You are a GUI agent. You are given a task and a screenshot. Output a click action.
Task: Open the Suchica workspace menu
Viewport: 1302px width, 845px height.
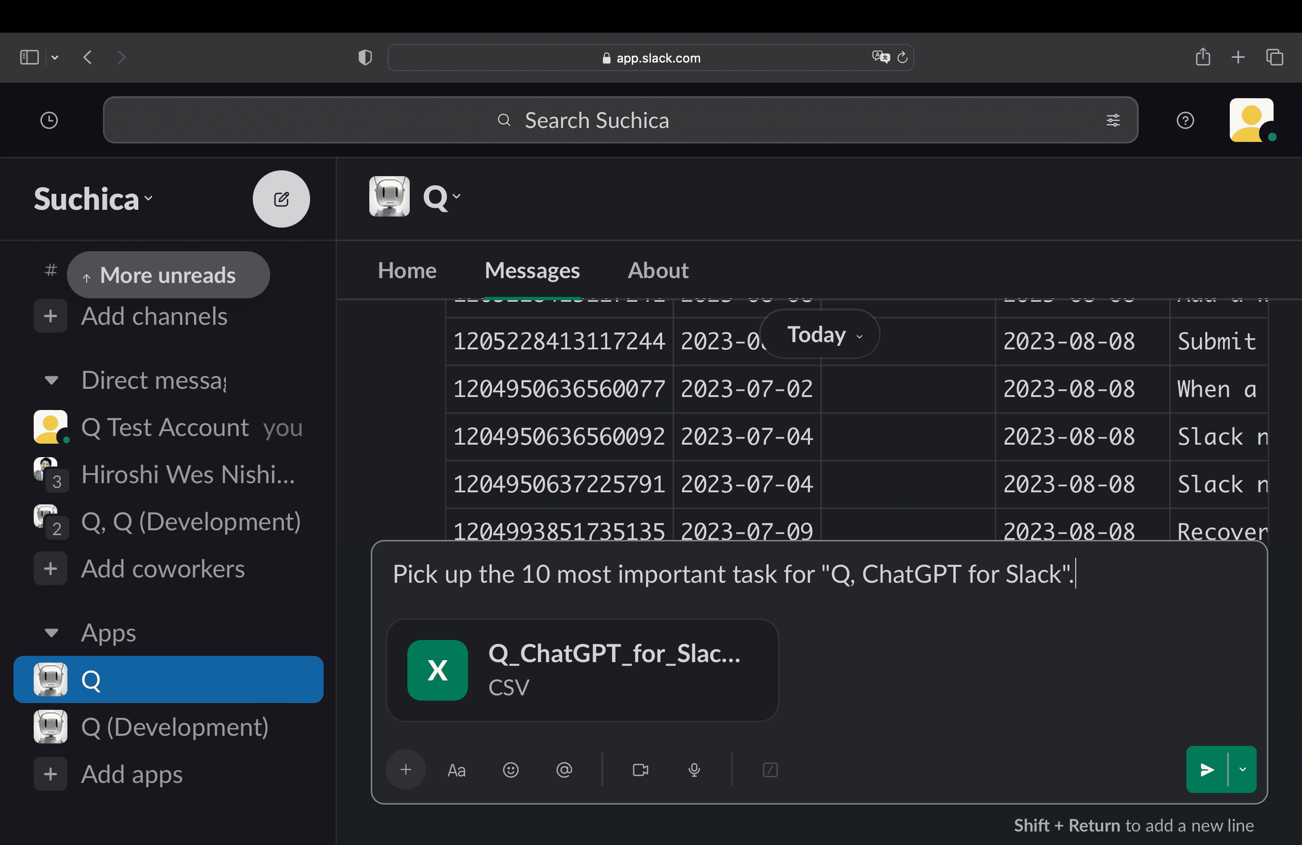(93, 199)
